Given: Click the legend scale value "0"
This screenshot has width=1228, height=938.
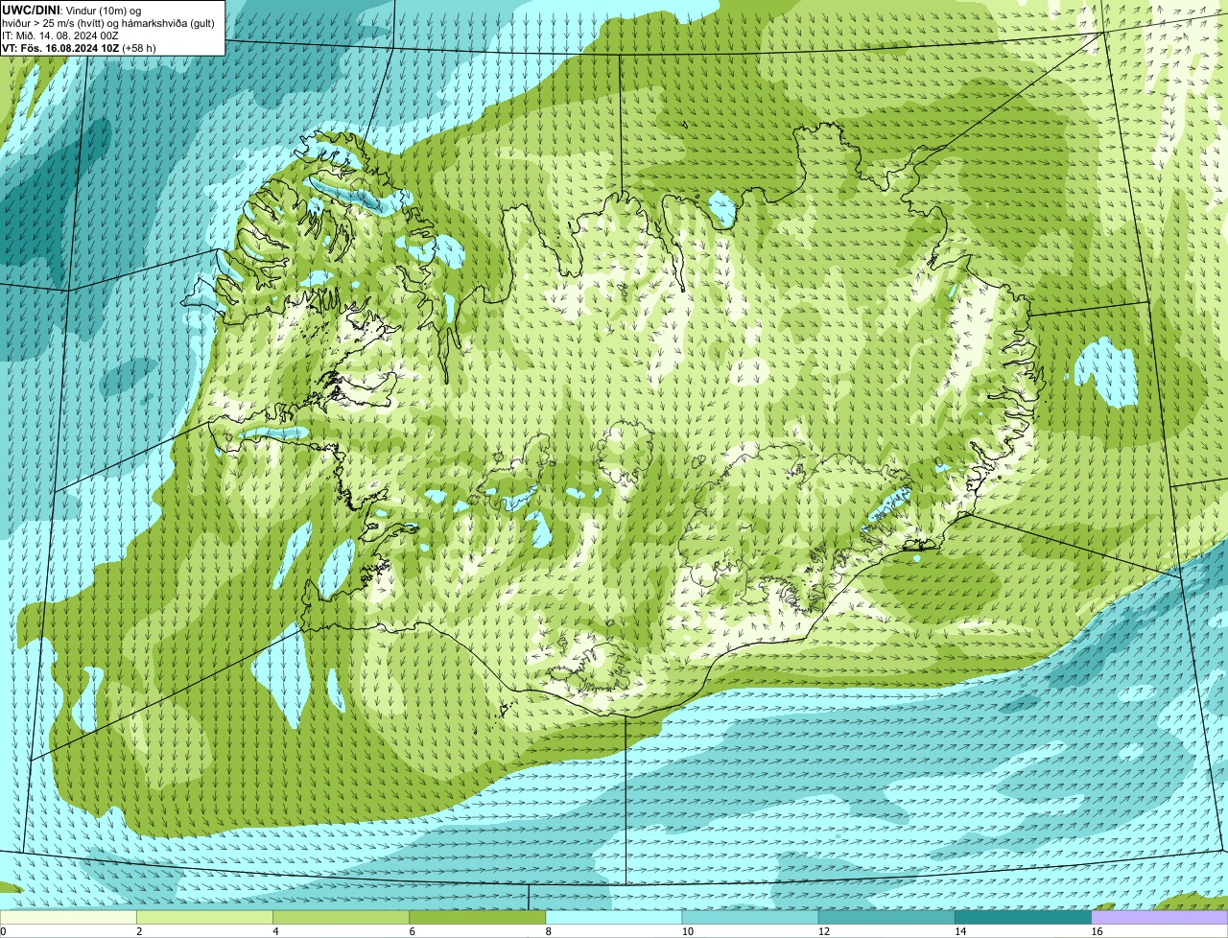Looking at the screenshot, I should click(3, 931).
